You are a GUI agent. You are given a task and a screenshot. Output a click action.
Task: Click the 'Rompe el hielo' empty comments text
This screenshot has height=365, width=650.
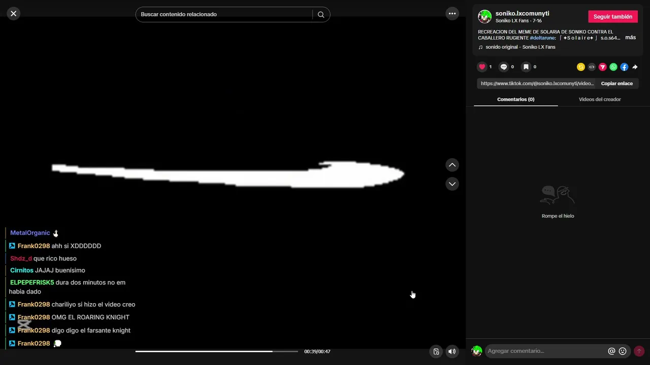558,216
